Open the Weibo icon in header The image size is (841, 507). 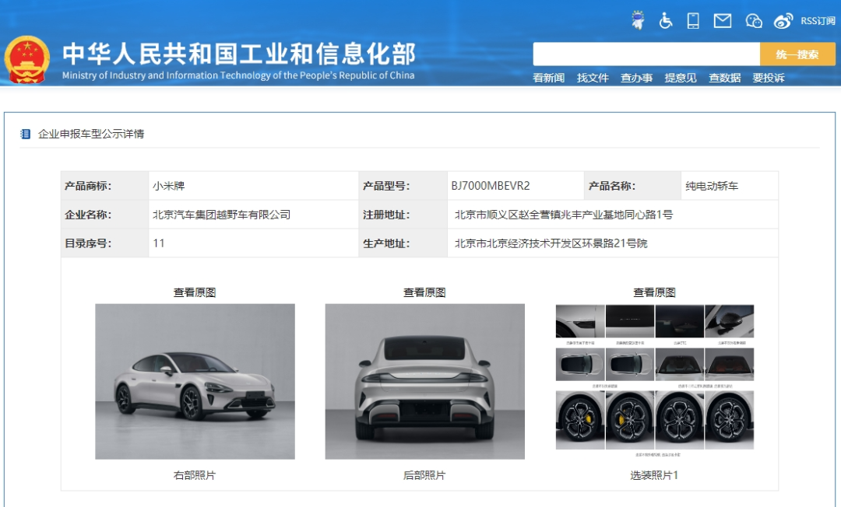(783, 21)
